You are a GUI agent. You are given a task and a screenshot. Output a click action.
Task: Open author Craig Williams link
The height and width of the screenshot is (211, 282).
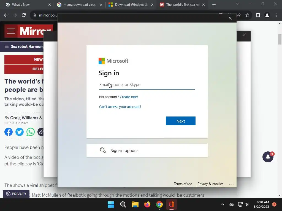[24, 118]
